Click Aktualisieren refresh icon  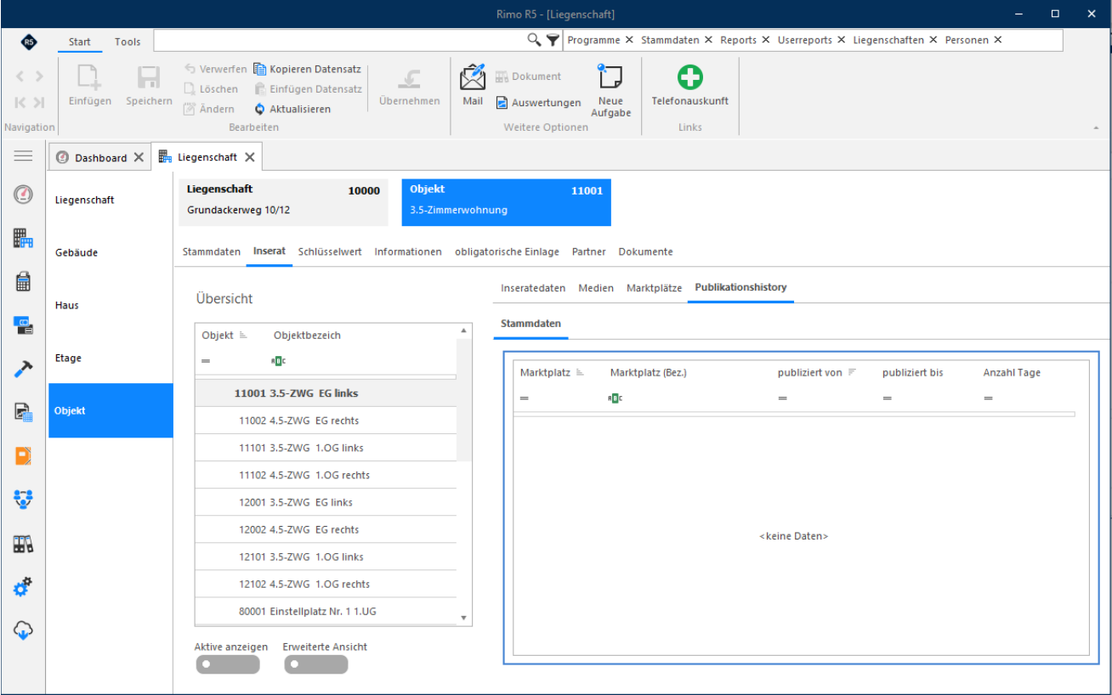pos(261,109)
